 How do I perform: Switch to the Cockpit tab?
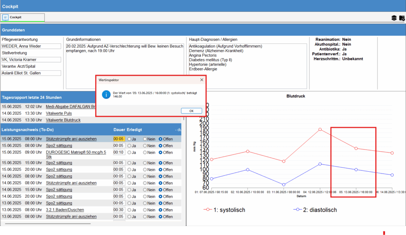(x=23, y=17)
